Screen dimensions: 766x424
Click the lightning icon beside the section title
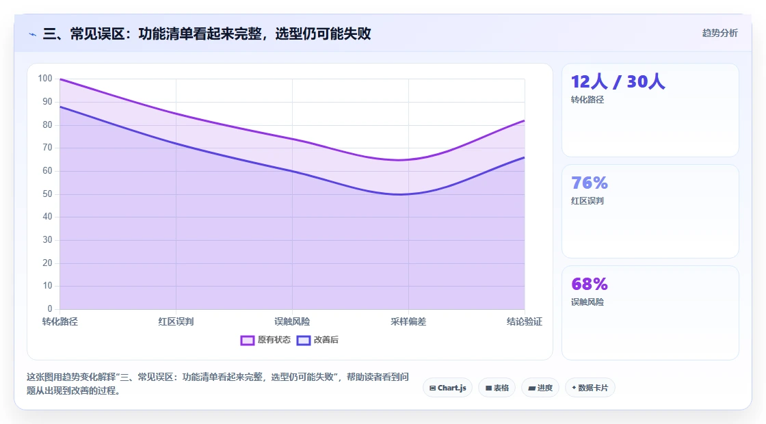click(x=33, y=34)
